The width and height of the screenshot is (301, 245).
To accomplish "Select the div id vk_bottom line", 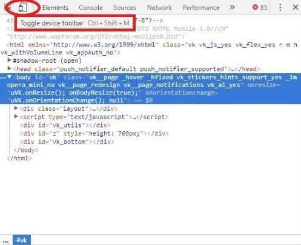I will coord(67,142).
